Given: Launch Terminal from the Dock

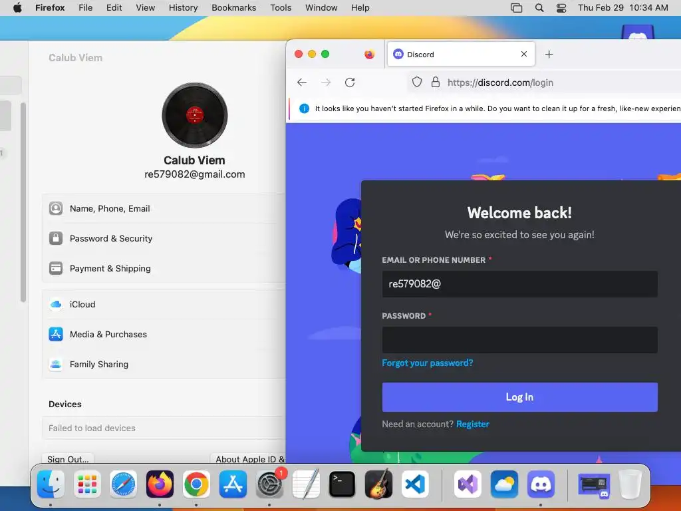Looking at the screenshot, I should pos(342,484).
